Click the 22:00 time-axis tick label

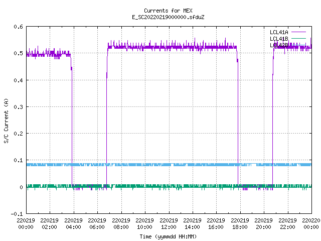(287, 227)
